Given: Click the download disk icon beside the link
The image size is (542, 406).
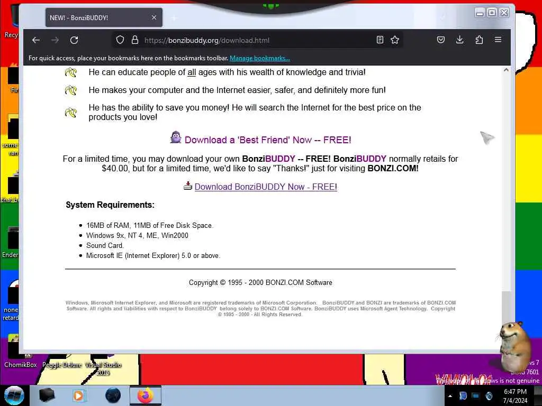Looking at the screenshot, I should [188, 186].
